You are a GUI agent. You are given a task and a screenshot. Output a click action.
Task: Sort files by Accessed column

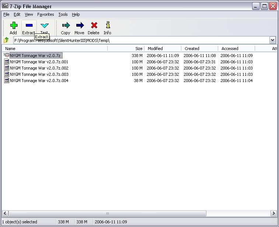[236, 49]
